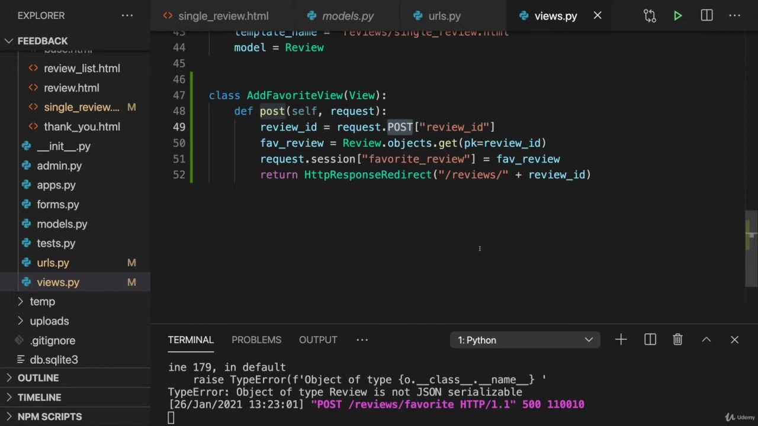
Task: Expand the temp folder
Action: (42, 302)
